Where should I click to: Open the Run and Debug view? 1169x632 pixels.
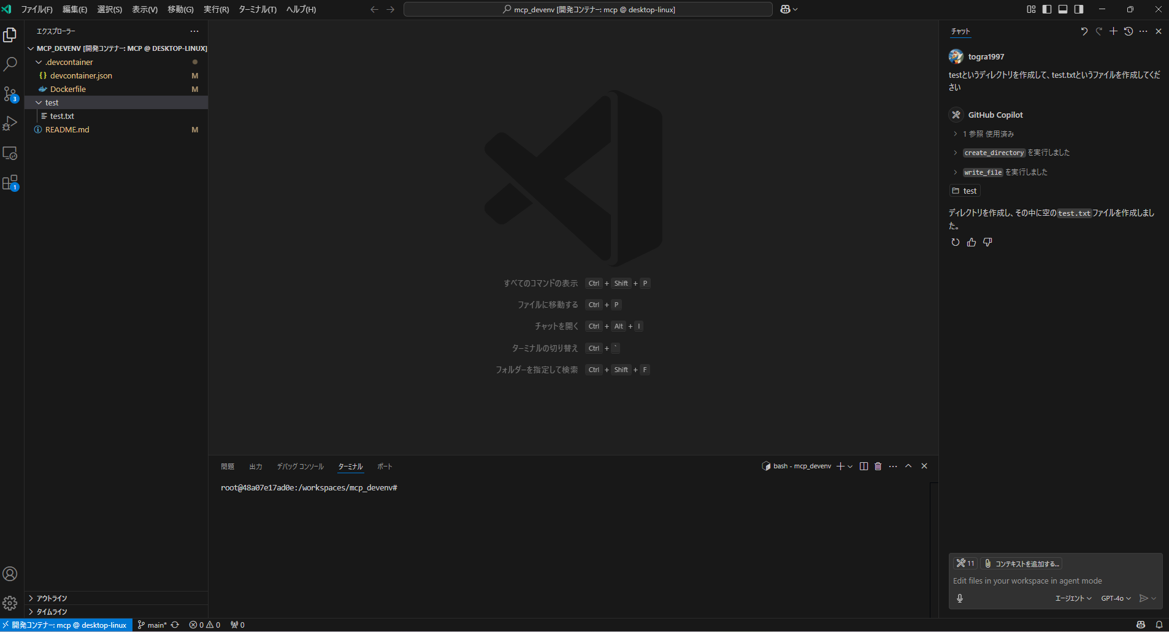[x=10, y=123]
